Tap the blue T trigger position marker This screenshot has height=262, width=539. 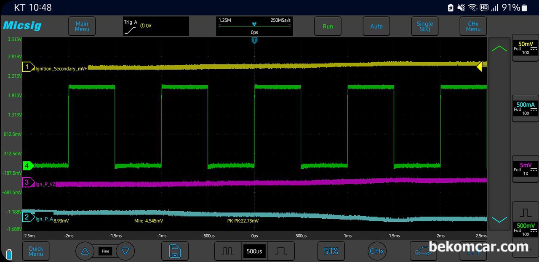tap(254, 40)
